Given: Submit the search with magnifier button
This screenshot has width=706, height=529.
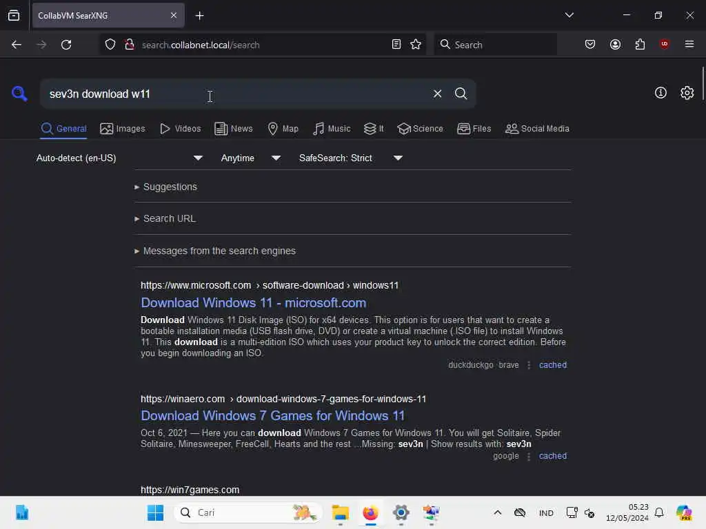Looking at the screenshot, I should pos(461,94).
